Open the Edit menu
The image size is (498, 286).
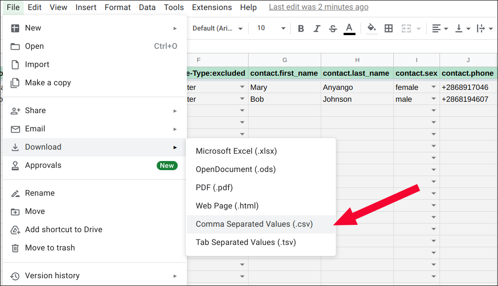pos(35,7)
